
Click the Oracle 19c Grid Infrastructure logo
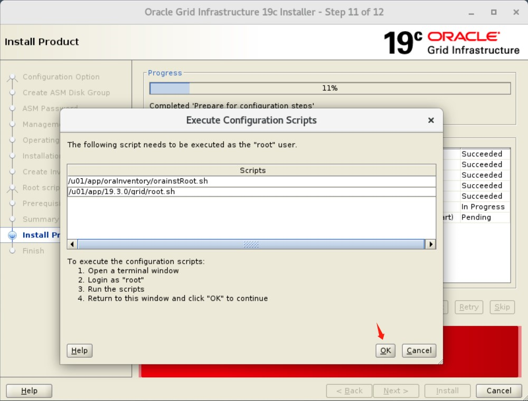pyautogui.click(x=451, y=43)
